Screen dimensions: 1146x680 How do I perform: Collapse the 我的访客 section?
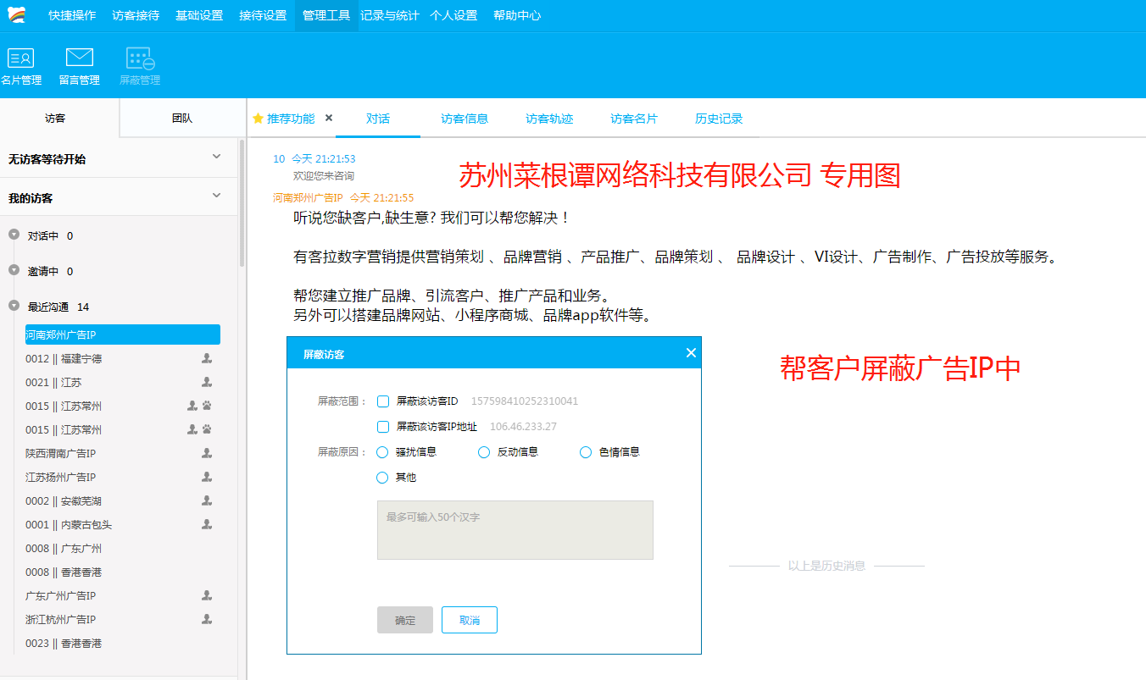216,196
